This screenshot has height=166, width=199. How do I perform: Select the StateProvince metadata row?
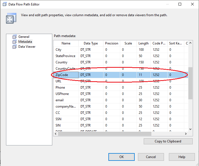[x=65, y=56]
